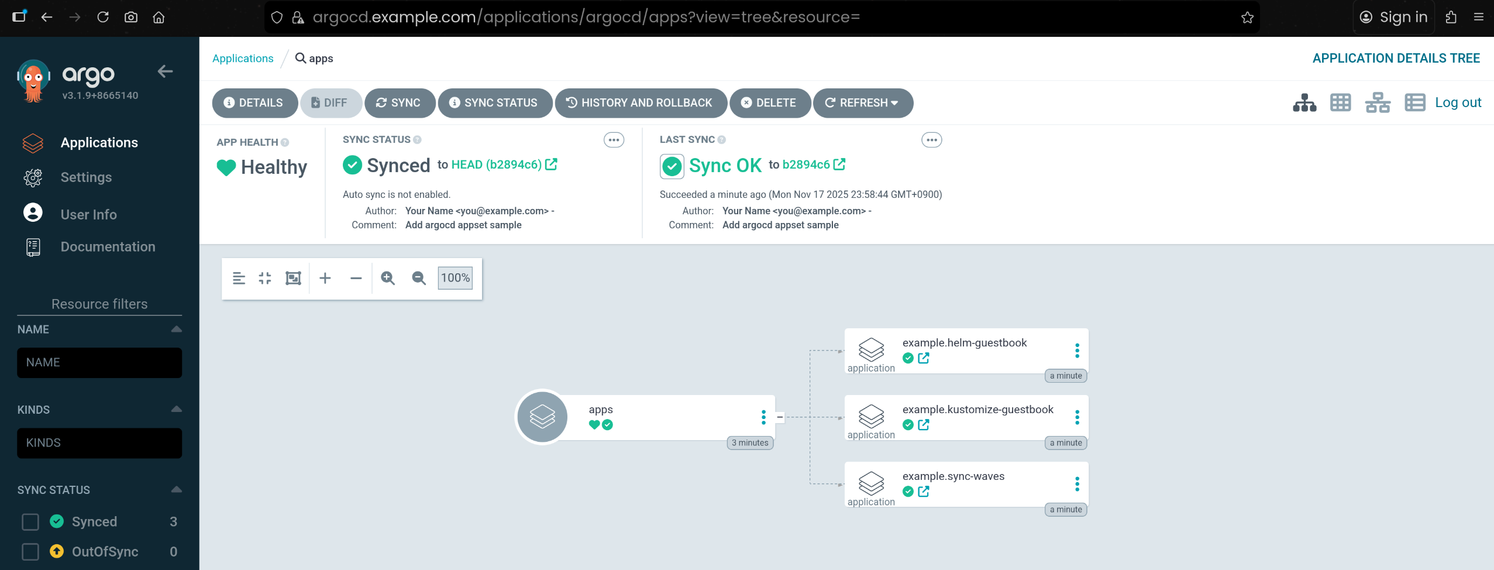Click the Last Sync help icon
Screen dimensions: 1494x570
pyautogui.click(x=721, y=139)
